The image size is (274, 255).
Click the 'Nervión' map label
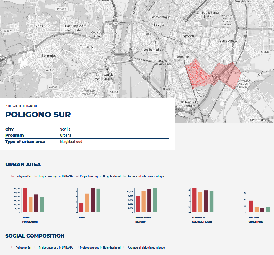tap(188, 36)
